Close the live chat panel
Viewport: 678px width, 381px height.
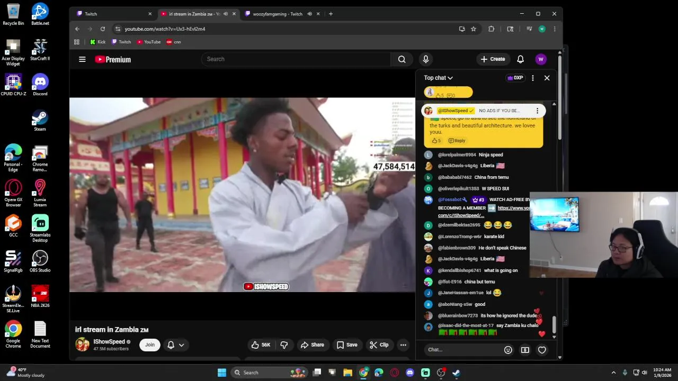coord(547,78)
